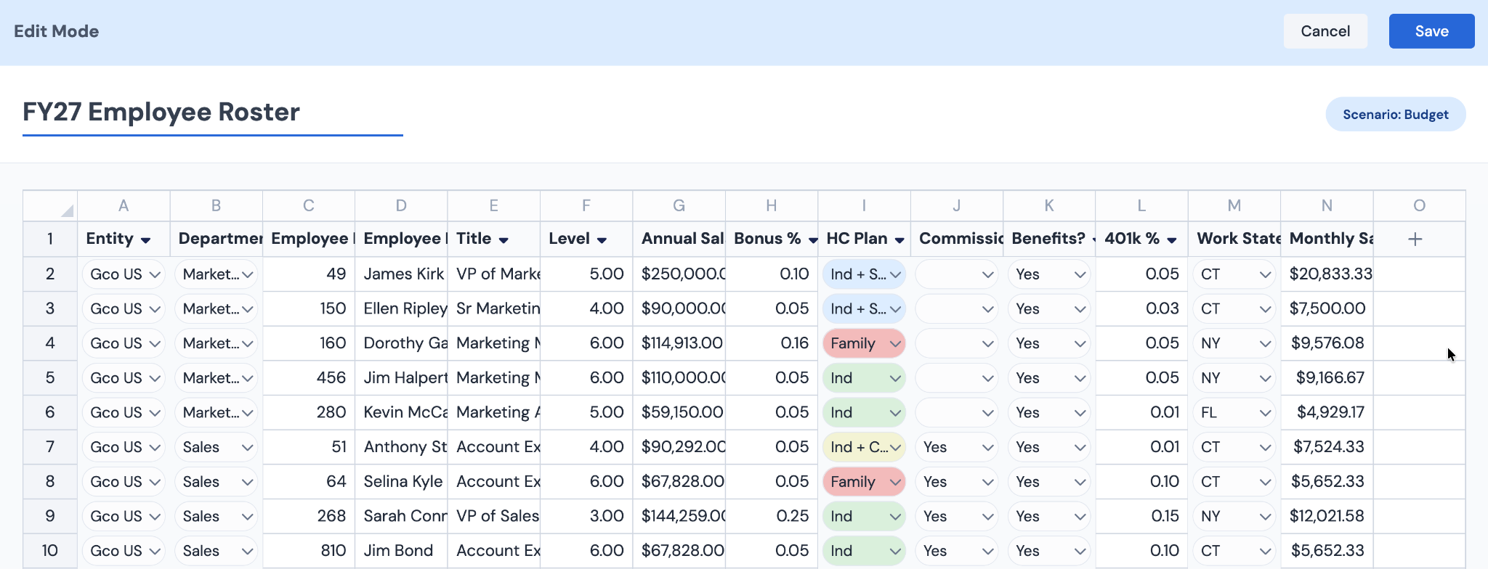Add a new column with plus icon
This screenshot has width=1488, height=569.
coord(1415,239)
